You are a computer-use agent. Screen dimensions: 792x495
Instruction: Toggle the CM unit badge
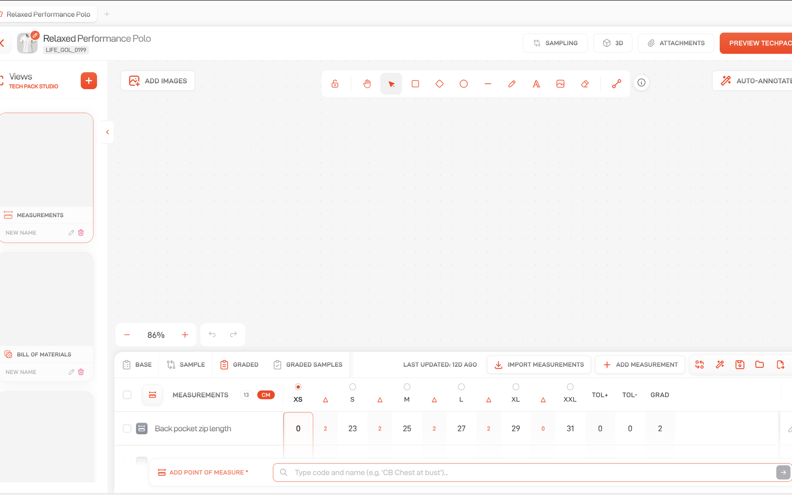[x=266, y=395]
